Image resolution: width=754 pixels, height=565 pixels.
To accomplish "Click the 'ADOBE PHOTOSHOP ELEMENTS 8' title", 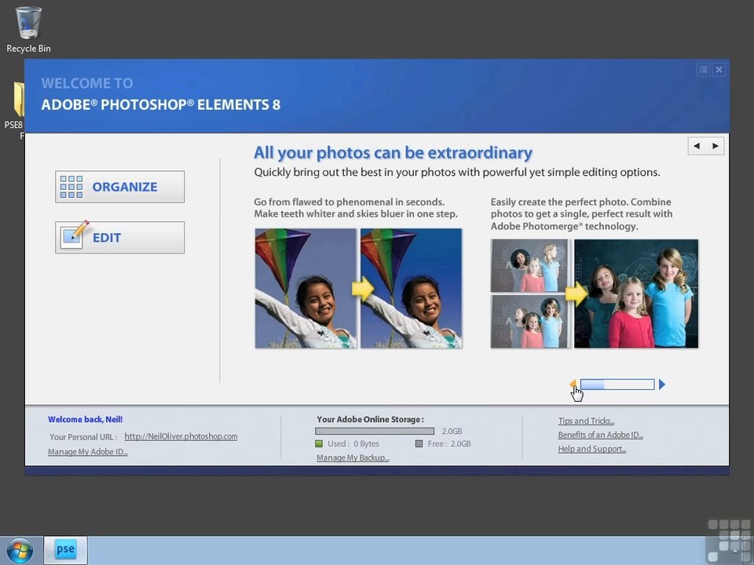I will (x=160, y=104).
